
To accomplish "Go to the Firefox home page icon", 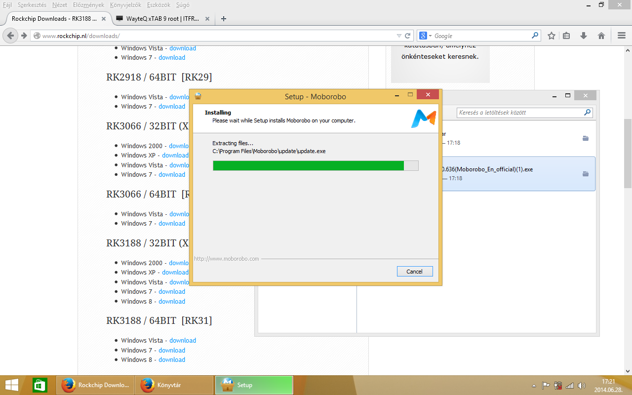I will pos(601,36).
